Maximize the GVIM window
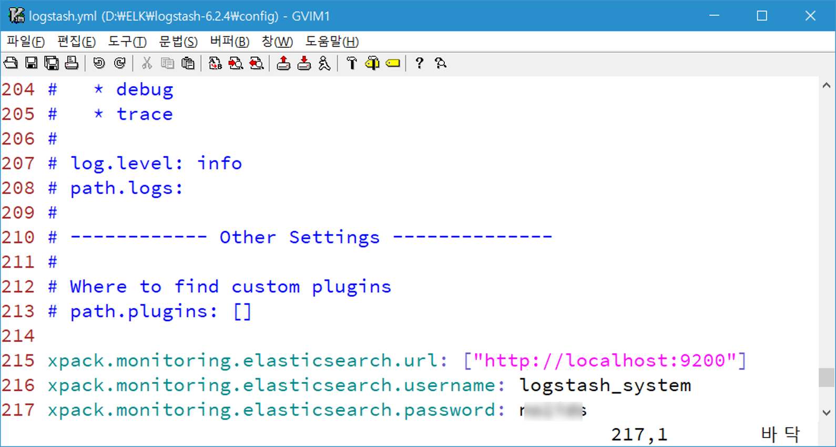 [762, 16]
